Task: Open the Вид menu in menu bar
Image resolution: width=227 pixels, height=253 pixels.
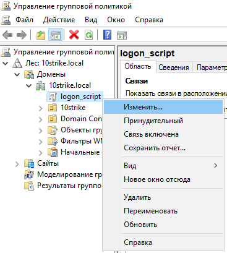Action: [91, 20]
